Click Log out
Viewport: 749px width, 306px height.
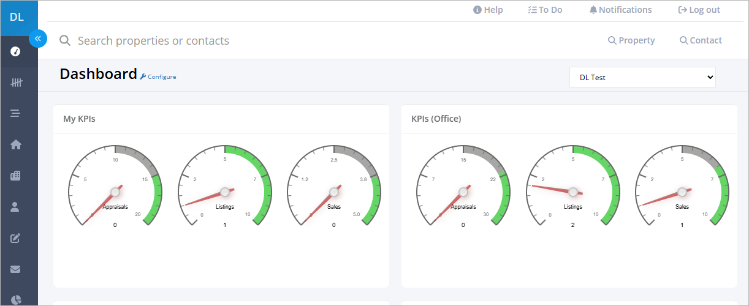pyautogui.click(x=699, y=10)
